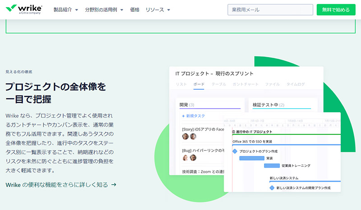Open the 分野別の活用例 dropdown menu
The height and width of the screenshot is (210, 361).
pos(104,9)
